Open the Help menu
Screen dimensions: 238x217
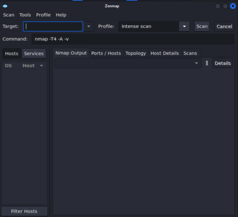coord(61,15)
